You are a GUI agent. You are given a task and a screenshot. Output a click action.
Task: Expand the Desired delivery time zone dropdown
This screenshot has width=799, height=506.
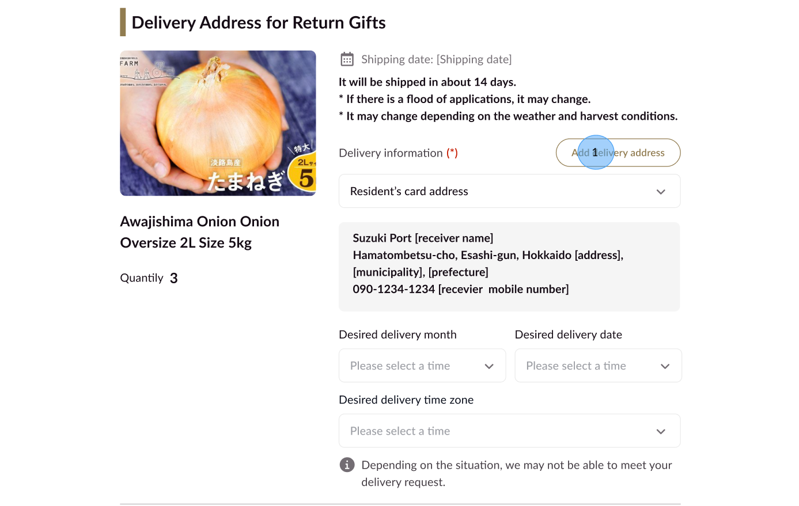coord(509,431)
